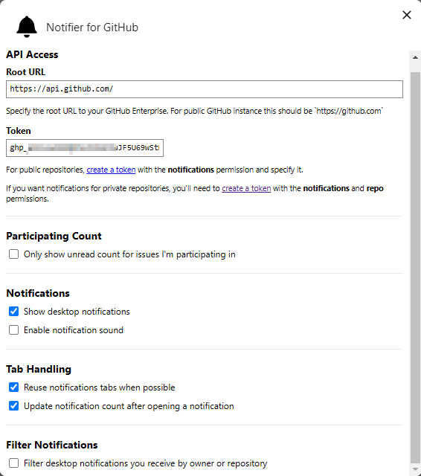Toggle Update notification count after opening a notification
Image resolution: width=421 pixels, height=476 pixels.
pos(13,406)
